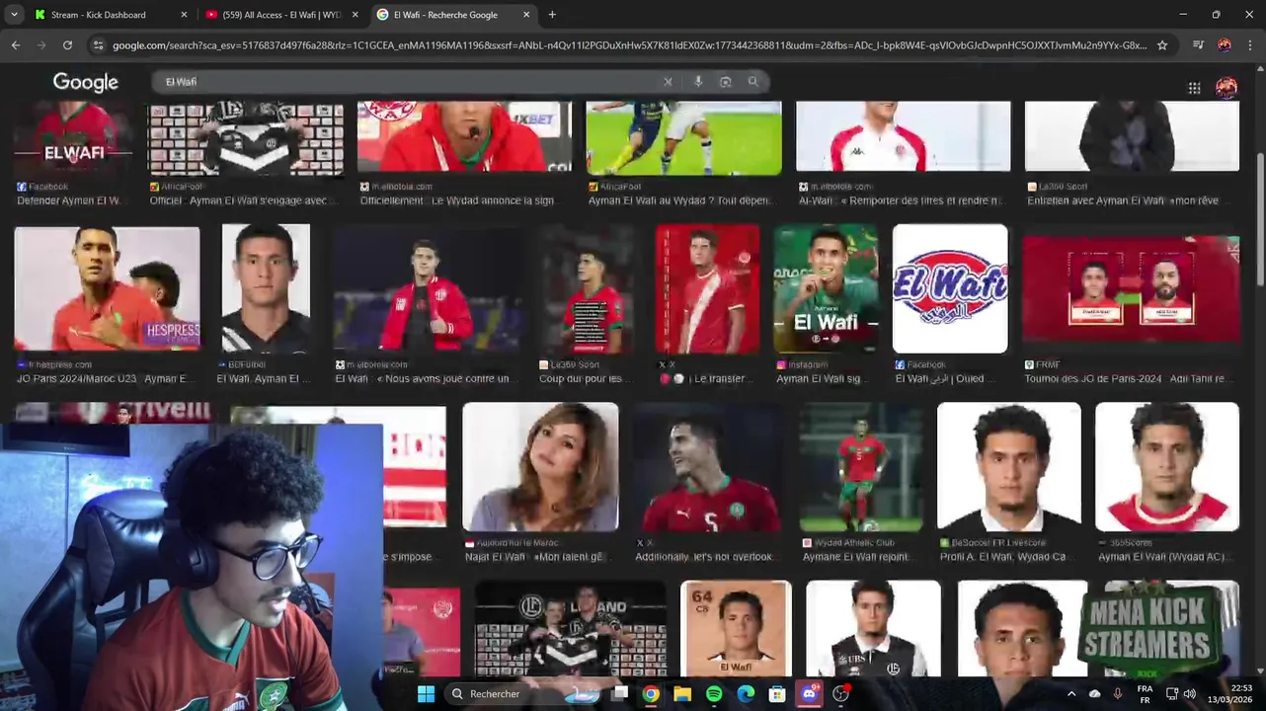The image size is (1266, 711).
Task: Click 'JO Paris 2024/Maroc U23' caption link
Action: [106, 378]
